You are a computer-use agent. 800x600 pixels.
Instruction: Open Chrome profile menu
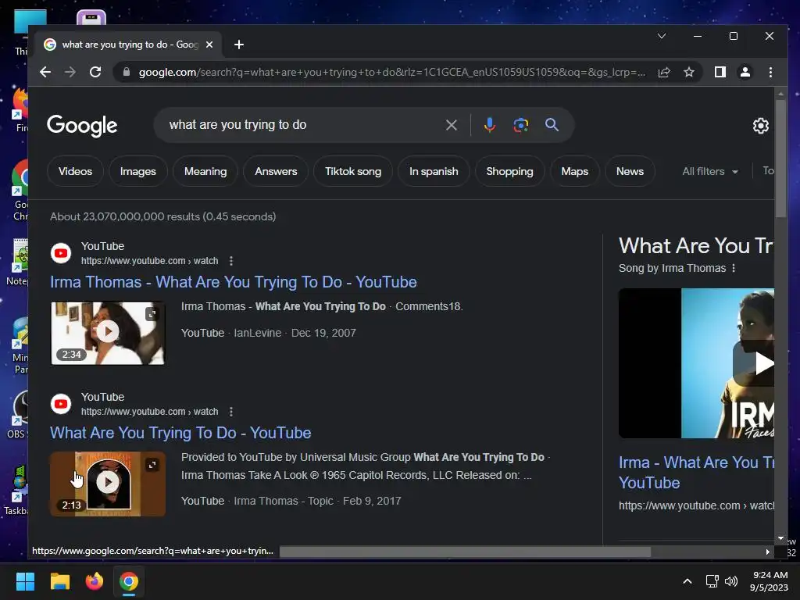coord(745,72)
